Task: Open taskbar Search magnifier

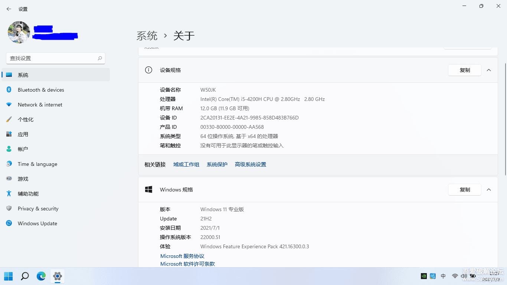Action: [x=25, y=276]
